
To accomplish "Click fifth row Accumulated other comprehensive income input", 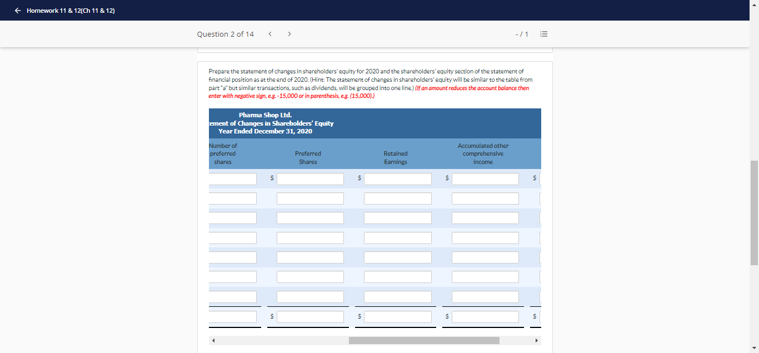I will (485, 257).
